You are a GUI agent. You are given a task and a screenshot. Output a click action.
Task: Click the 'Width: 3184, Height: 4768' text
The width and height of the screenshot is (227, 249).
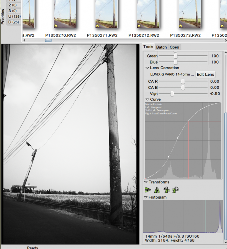pos(170,240)
